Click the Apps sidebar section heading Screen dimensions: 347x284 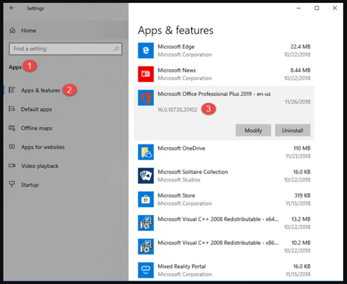tap(15, 67)
